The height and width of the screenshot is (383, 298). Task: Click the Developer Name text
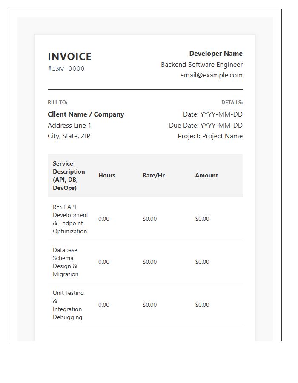click(x=216, y=54)
